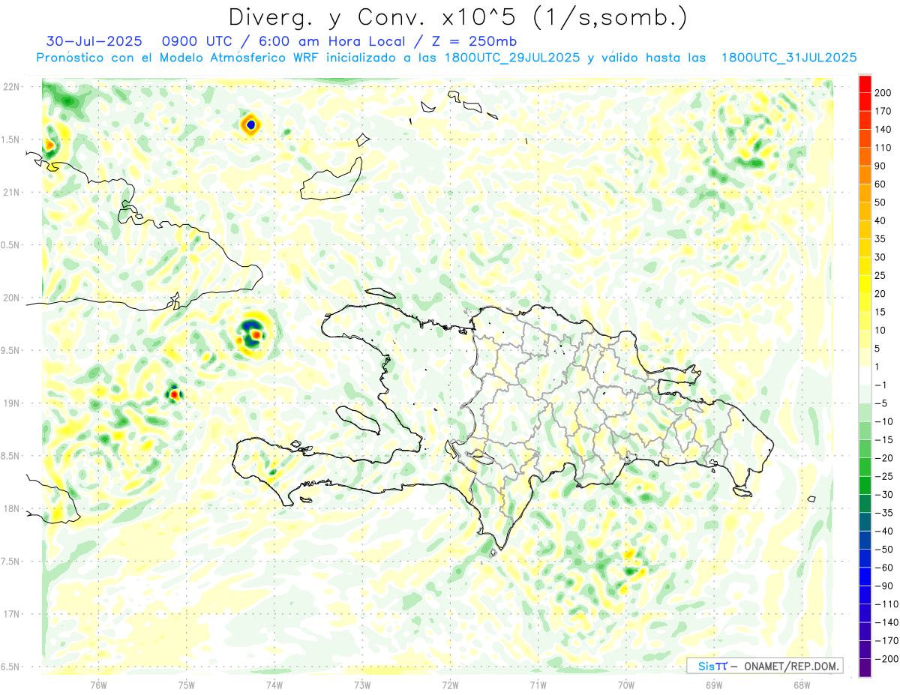This screenshot has height=695, width=900.
Task: Click the 20N latitude label
Action: click(x=12, y=298)
